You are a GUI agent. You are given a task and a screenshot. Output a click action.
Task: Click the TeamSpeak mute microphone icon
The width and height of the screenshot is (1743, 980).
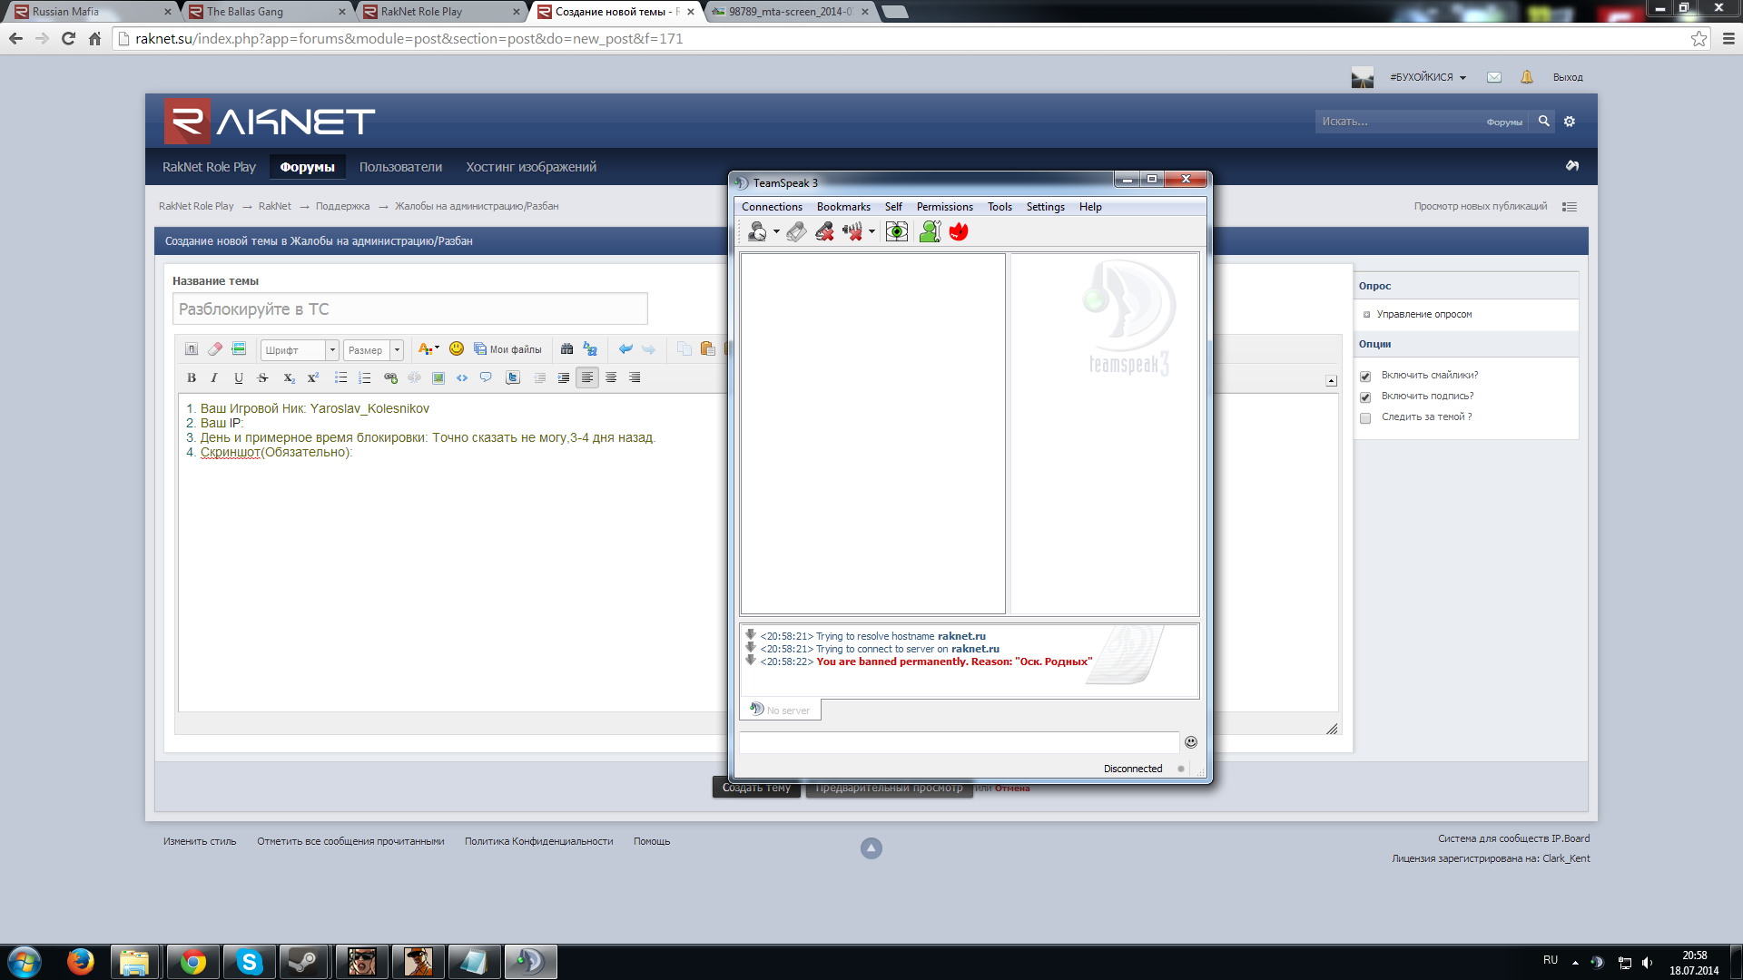click(824, 232)
